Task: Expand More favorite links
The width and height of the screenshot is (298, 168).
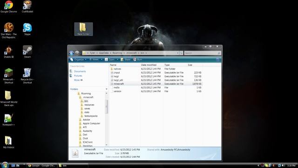Action: pyautogui.click(x=78, y=80)
